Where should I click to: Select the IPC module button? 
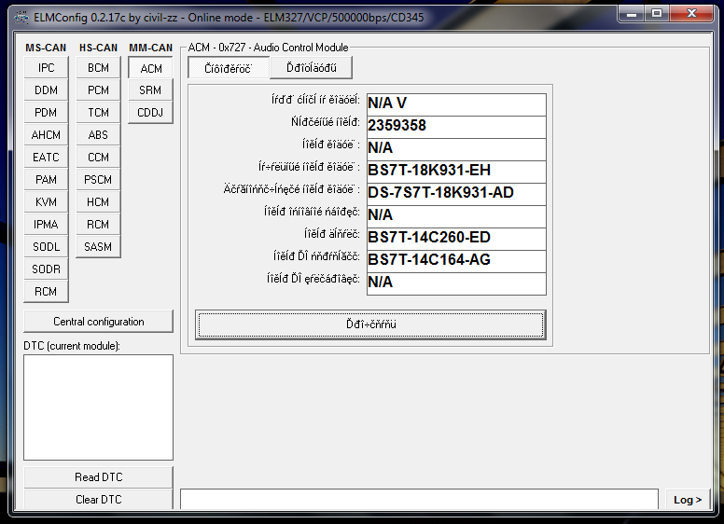click(46, 68)
